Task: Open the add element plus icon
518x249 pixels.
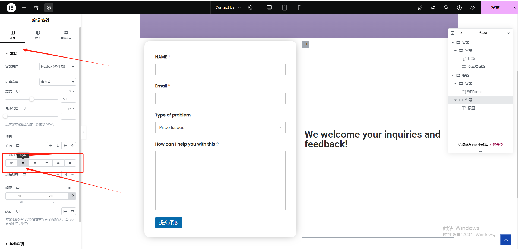Action: (x=24, y=8)
